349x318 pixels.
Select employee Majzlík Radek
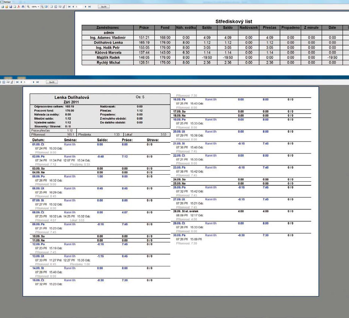point(108,58)
